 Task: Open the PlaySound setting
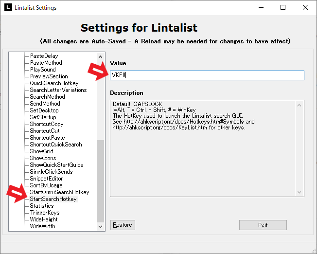pyautogui.click(x=43, y=70)
